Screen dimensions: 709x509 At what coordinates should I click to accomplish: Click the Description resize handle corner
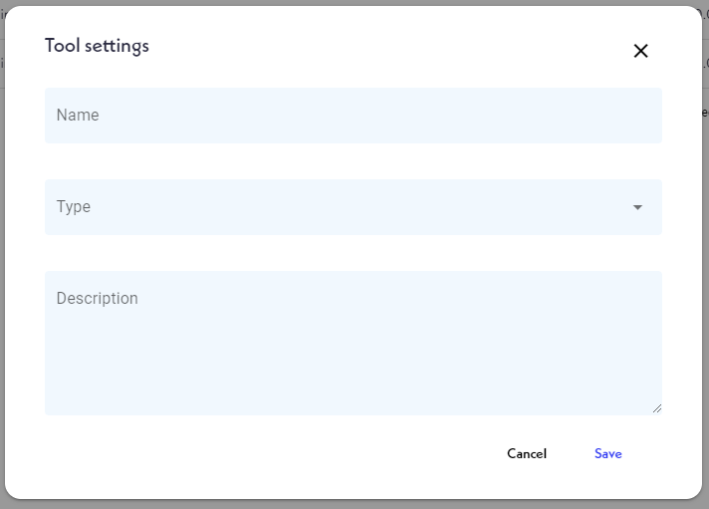pyautogui.click(x=657, y=408)
